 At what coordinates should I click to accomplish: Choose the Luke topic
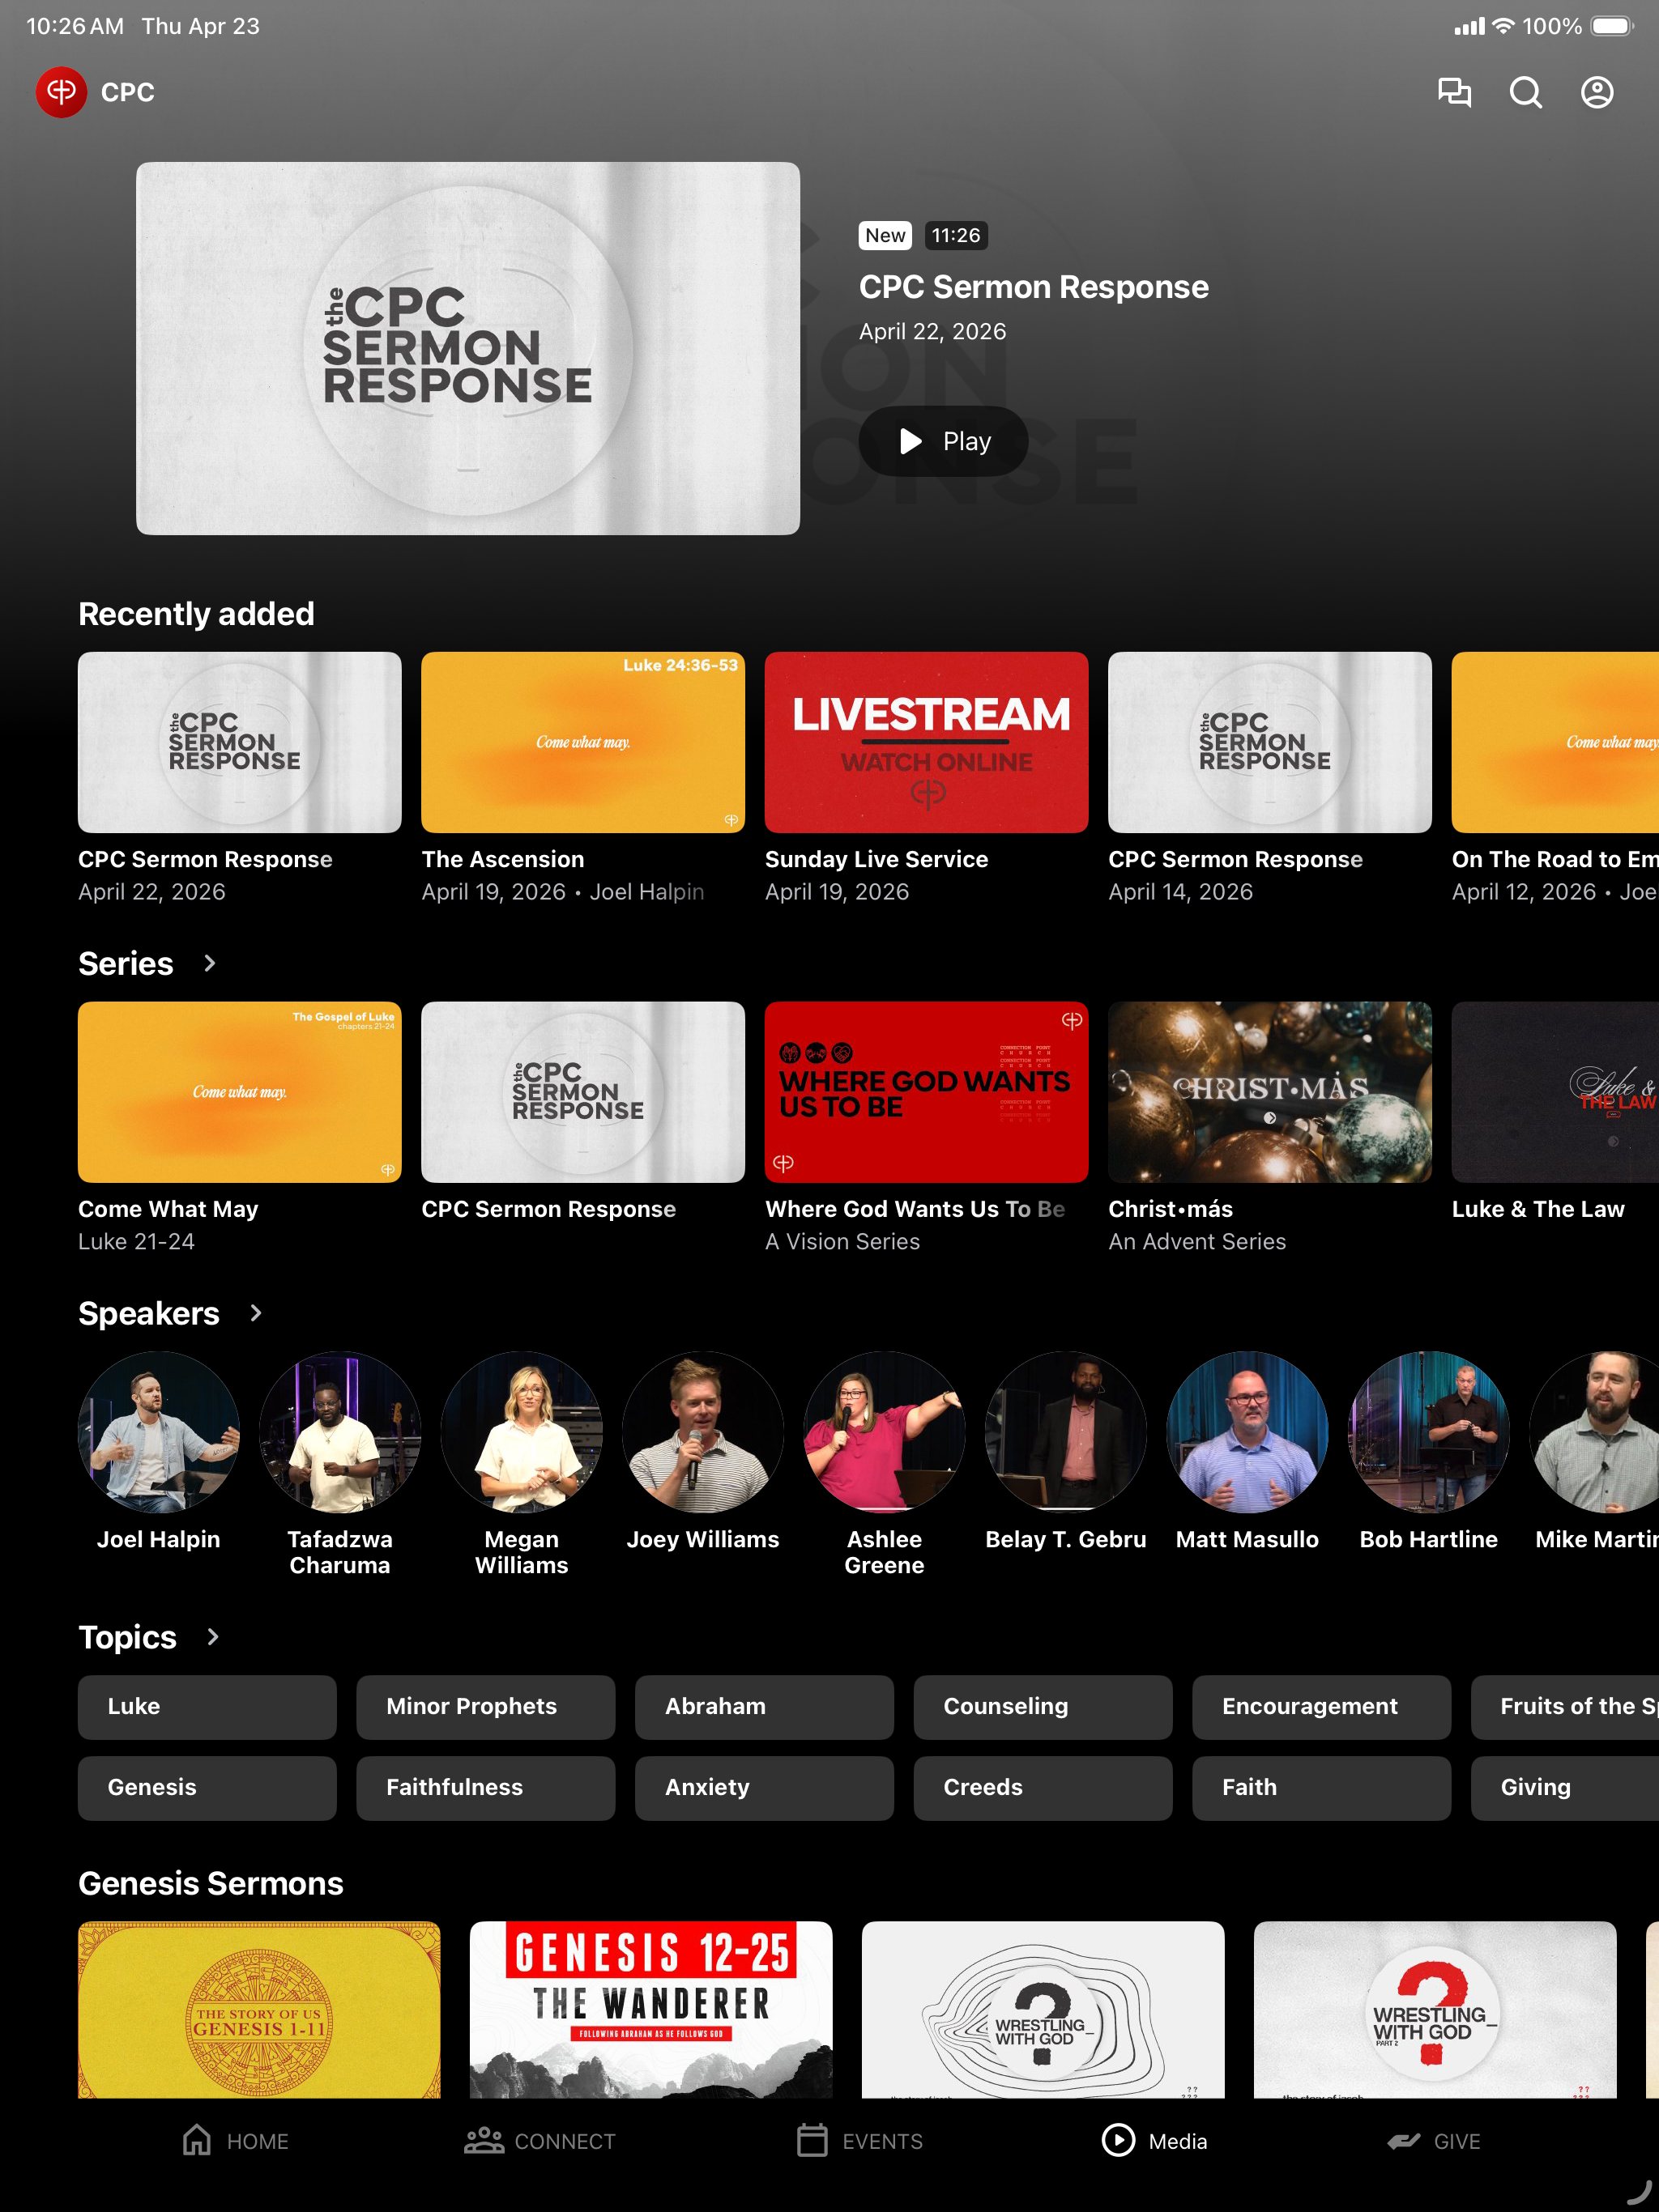tap(207, 1707)
